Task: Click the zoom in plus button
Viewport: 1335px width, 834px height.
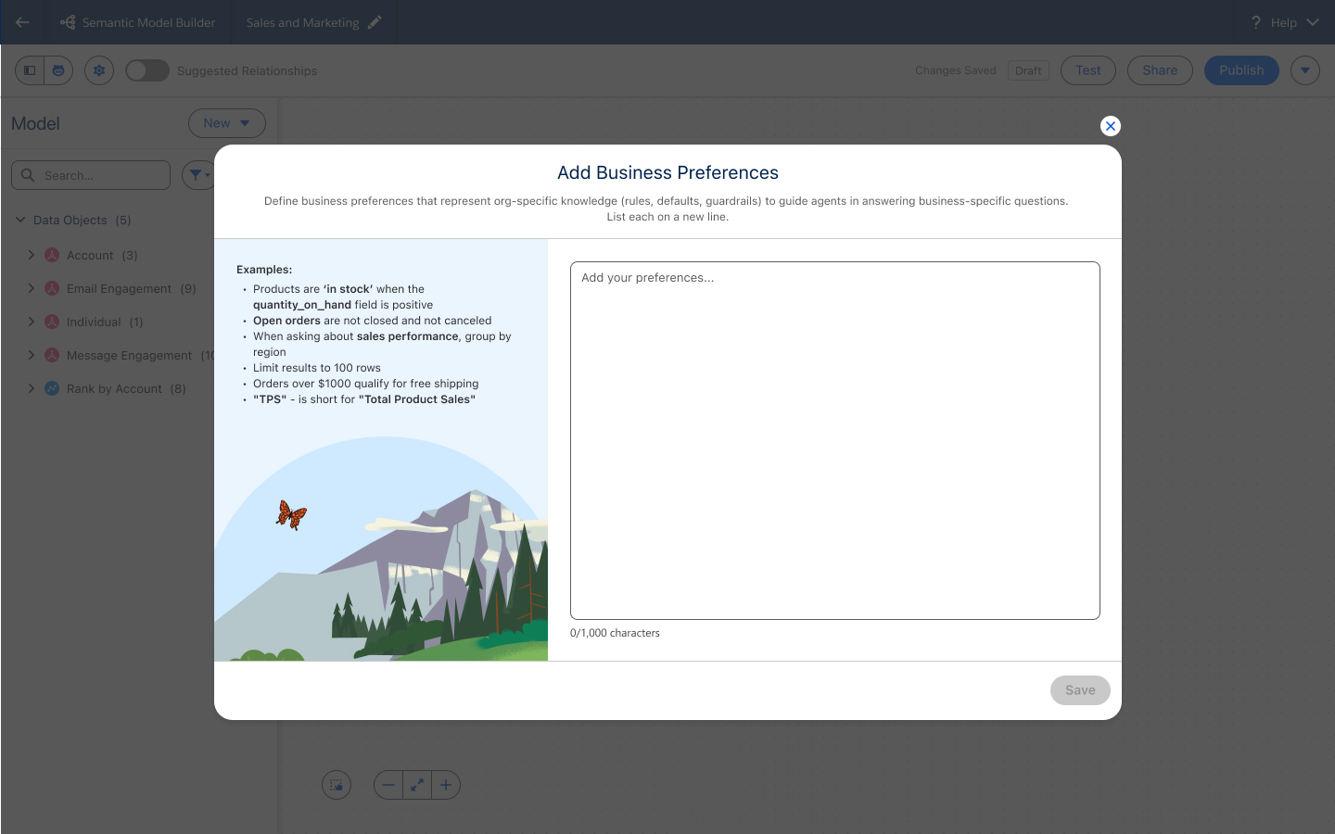Action: coord(446,785)
